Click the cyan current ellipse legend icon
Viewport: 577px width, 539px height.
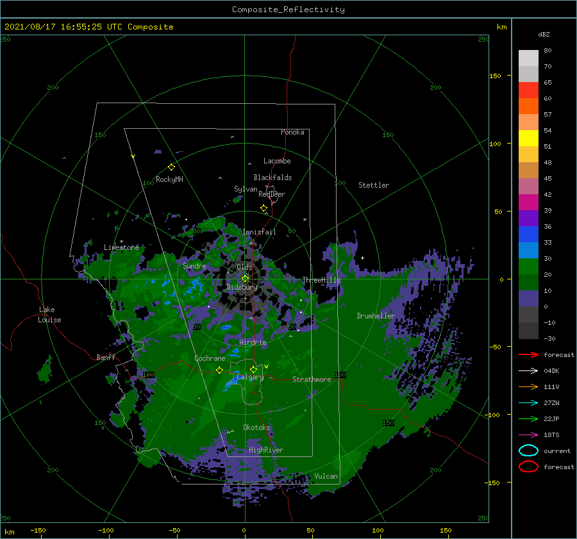coord(528,451)
